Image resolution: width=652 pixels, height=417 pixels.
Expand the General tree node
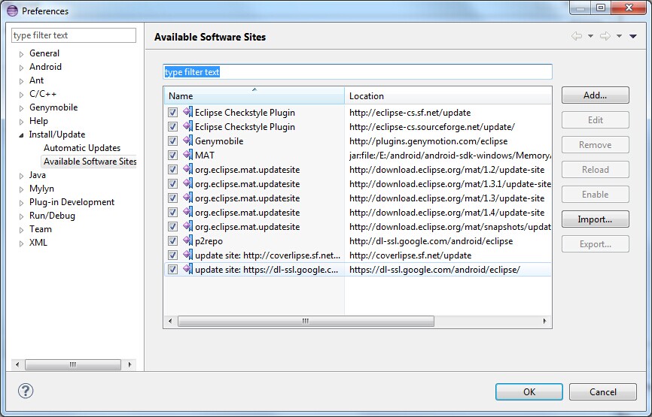pos(21,54)
